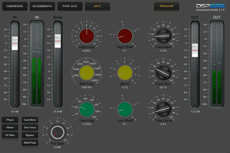Switch to the COMPRESSOR tab

(x=15, y=6)
